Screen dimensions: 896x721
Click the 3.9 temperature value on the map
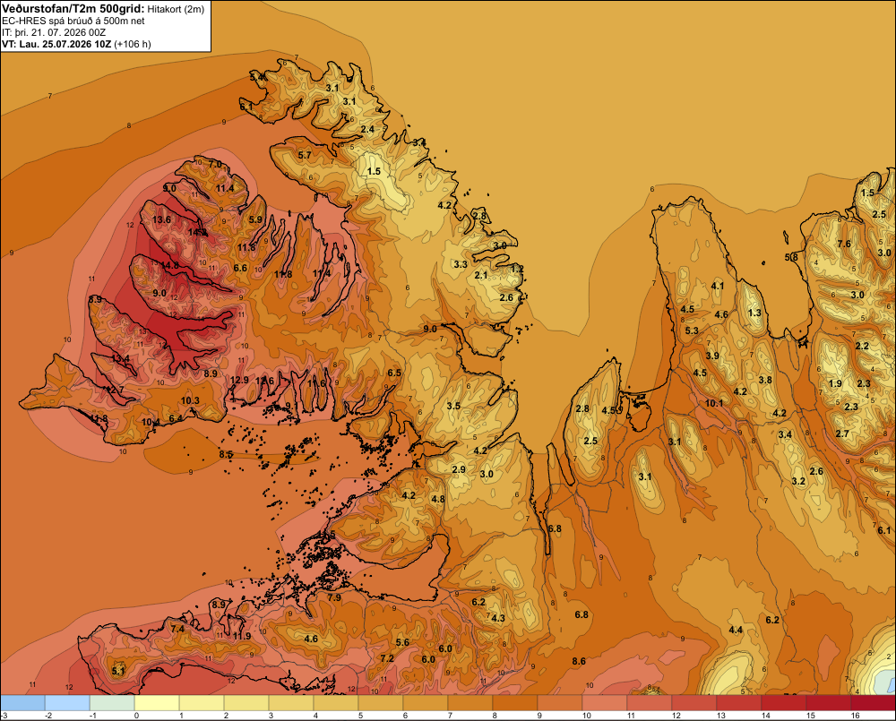pyautogui.click(x=712, y=356)
